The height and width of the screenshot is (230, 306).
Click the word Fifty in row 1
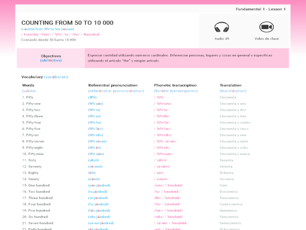tap(30, 97)
